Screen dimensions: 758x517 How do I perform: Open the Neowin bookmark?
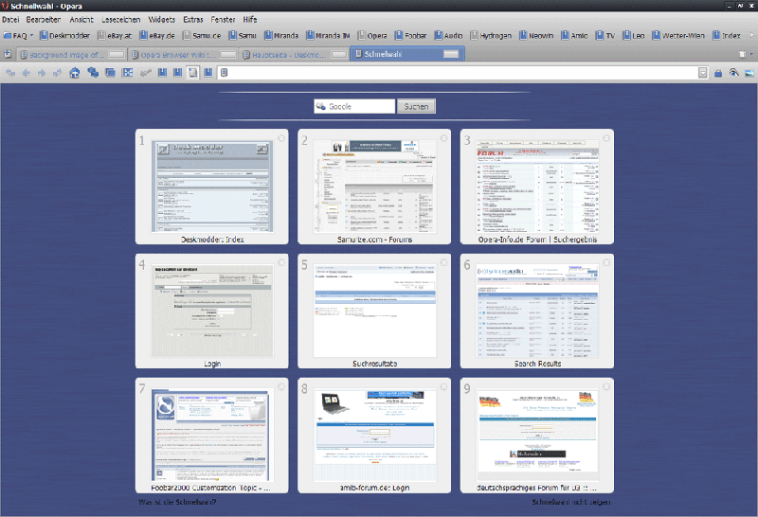536,35
